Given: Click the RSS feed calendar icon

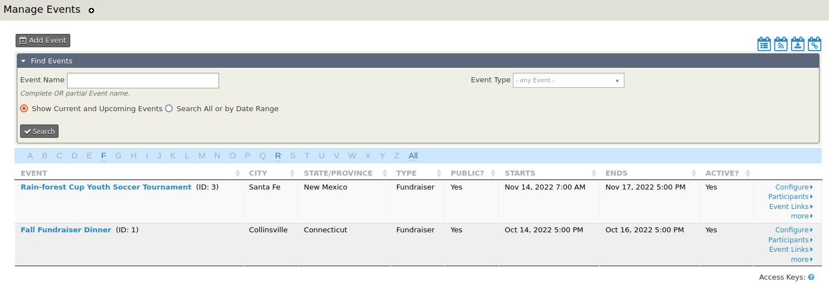Looking at the screenshot, I should coord(780,44).
